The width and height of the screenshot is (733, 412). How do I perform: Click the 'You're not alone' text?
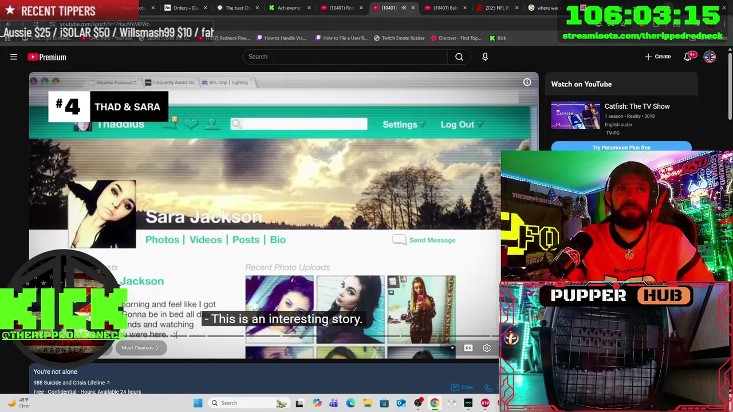point(55,372)
